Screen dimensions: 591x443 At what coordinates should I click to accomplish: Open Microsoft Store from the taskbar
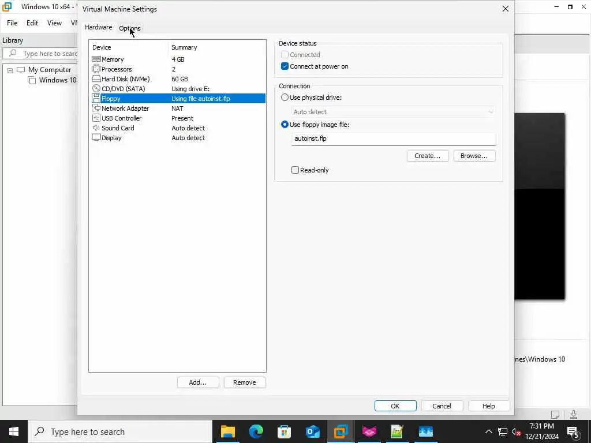click(284, 431)
